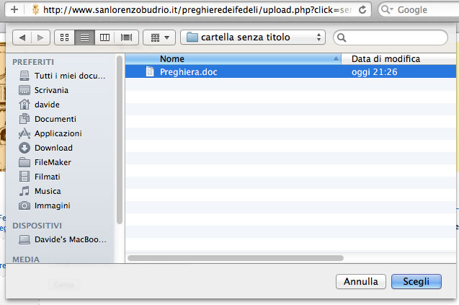
Task: Click the Scegli button
Action: pyautogui.click(x=416, y=281)
